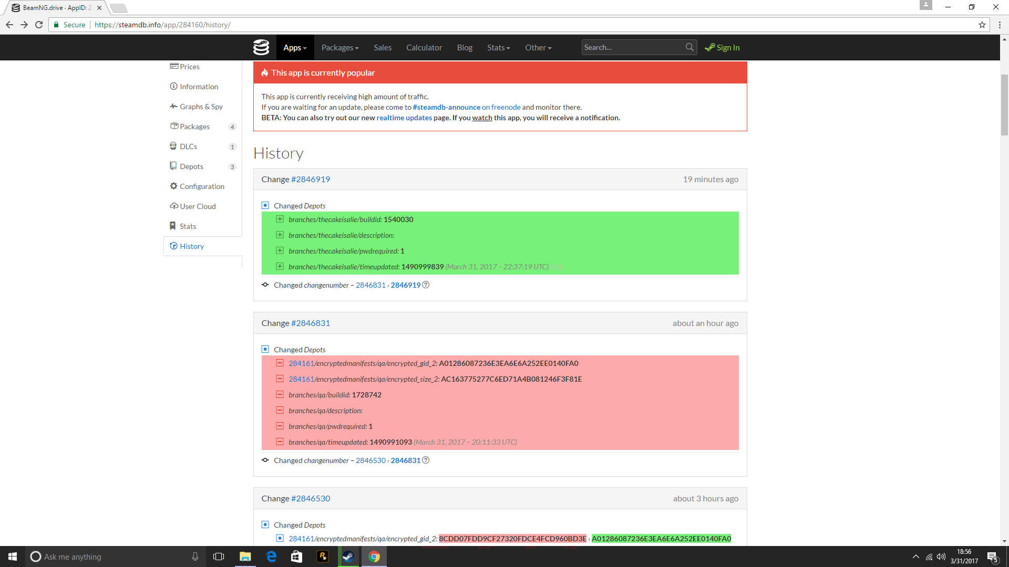Image resolution: width=1009 pixels, height=567 pixels.
Task: Open the realtime updates link
Action: [404, 118]
